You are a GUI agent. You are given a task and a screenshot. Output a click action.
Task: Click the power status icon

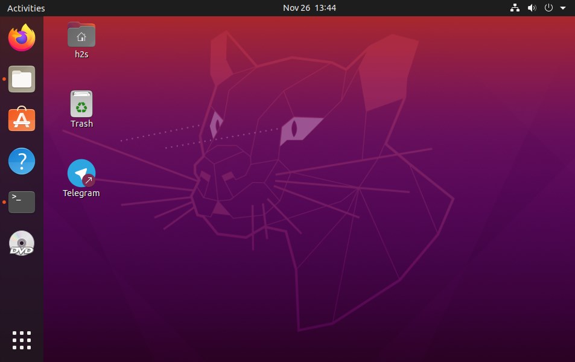click(x=548, y=8)
